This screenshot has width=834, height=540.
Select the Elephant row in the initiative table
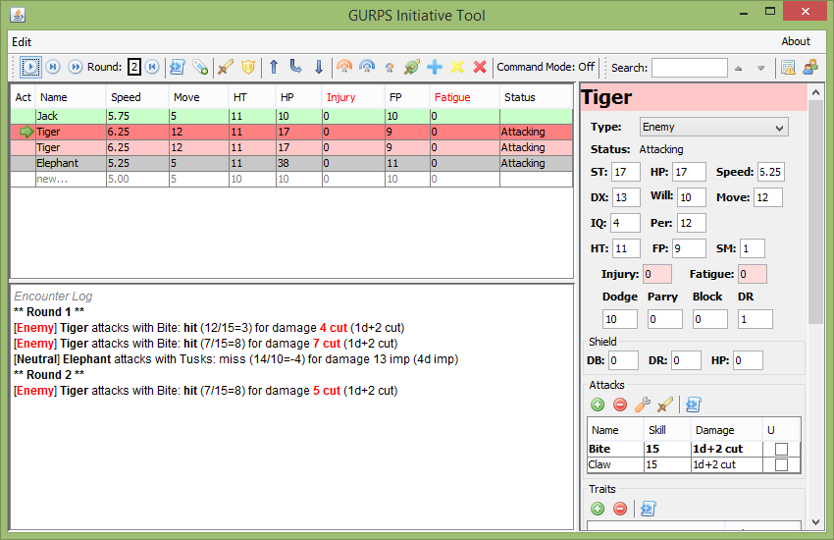[291, 163]
